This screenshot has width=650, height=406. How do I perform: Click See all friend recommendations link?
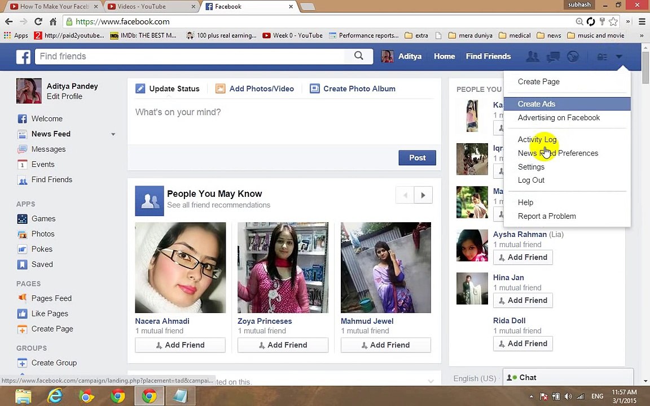tap(218, 205)
